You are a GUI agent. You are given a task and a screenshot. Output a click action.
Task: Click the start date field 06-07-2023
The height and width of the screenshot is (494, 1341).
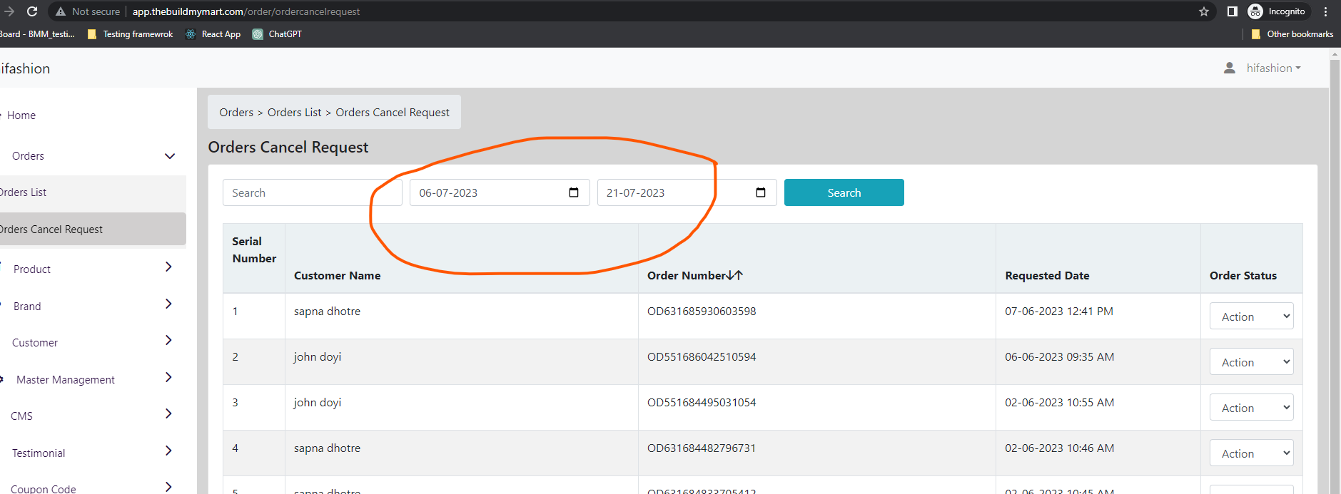tap(500, 192)
